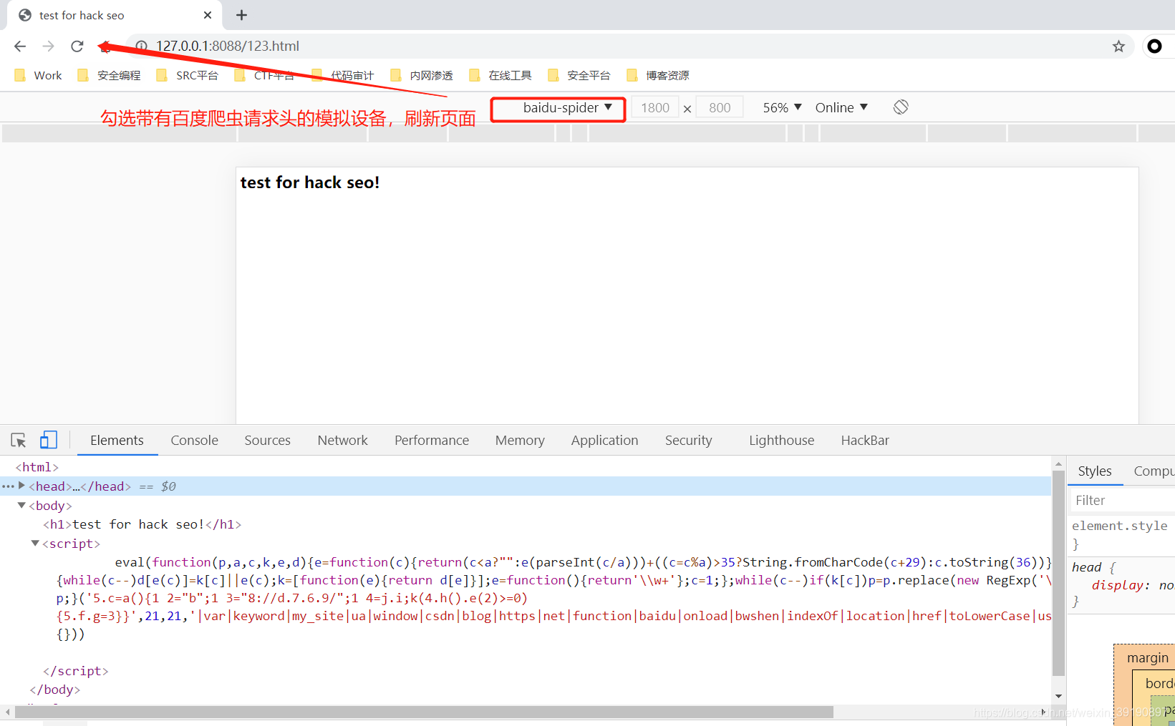
Task: Click the DOM horizontal scroll-left arrow
Action: 7,712
